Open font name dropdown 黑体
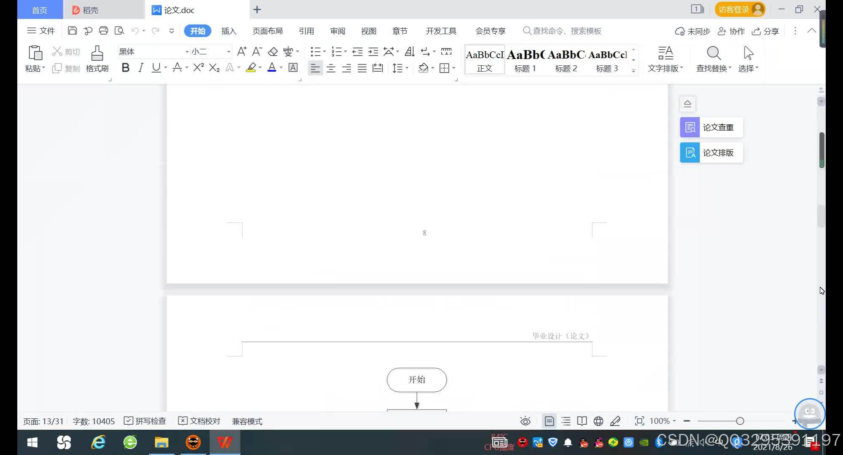Image resolution: width=843 pixels, height=455 pixels. point(187,51)
